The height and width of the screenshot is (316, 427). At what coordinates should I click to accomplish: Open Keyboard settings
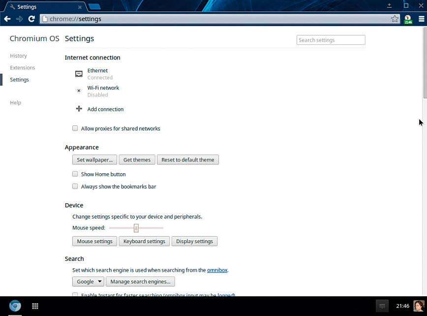(x=144, y=241)
